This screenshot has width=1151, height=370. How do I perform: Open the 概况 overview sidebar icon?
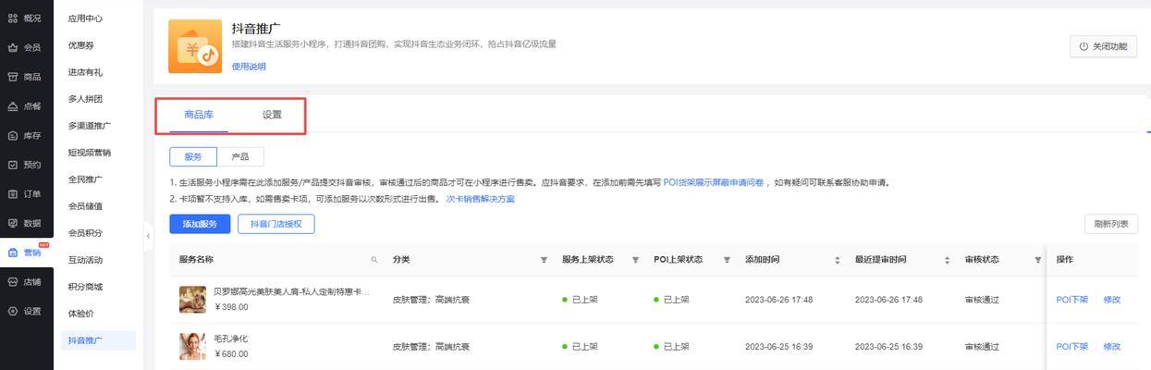pyautogui.click(x=13, y=18)
